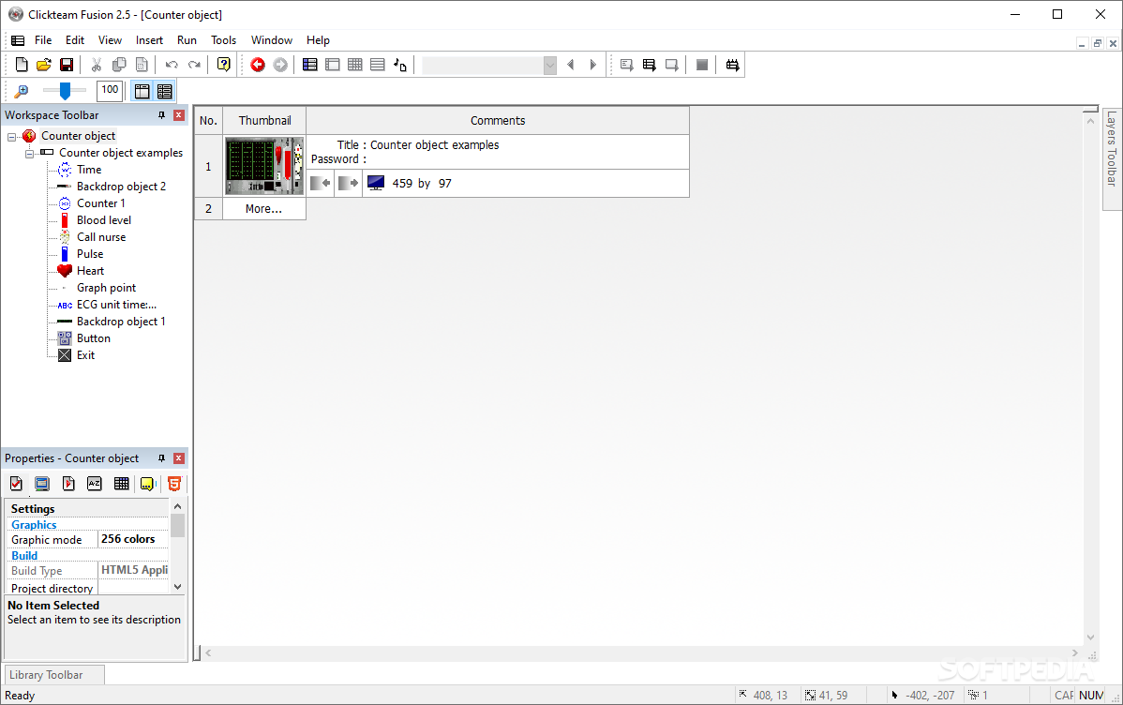This screenshot has width=1123, height=705.
Task: Open the frame selector combo box
Action: click(x=489, y=66)
